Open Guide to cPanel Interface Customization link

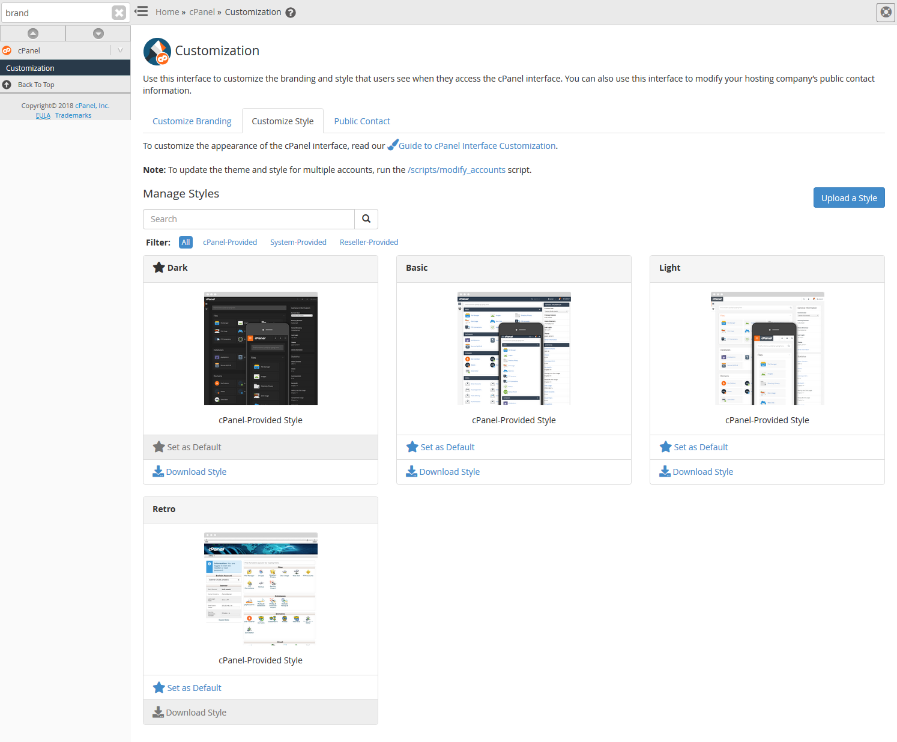477,146
